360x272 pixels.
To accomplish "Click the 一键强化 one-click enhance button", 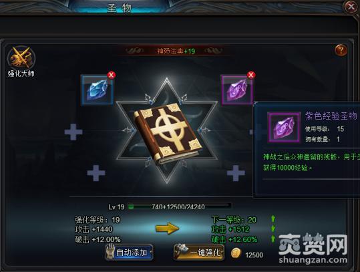I will (x=199, y=252).
